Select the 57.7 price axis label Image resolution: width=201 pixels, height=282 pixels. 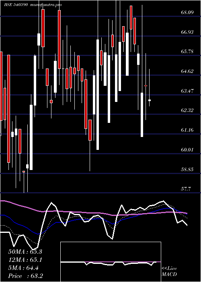(186, 189)
